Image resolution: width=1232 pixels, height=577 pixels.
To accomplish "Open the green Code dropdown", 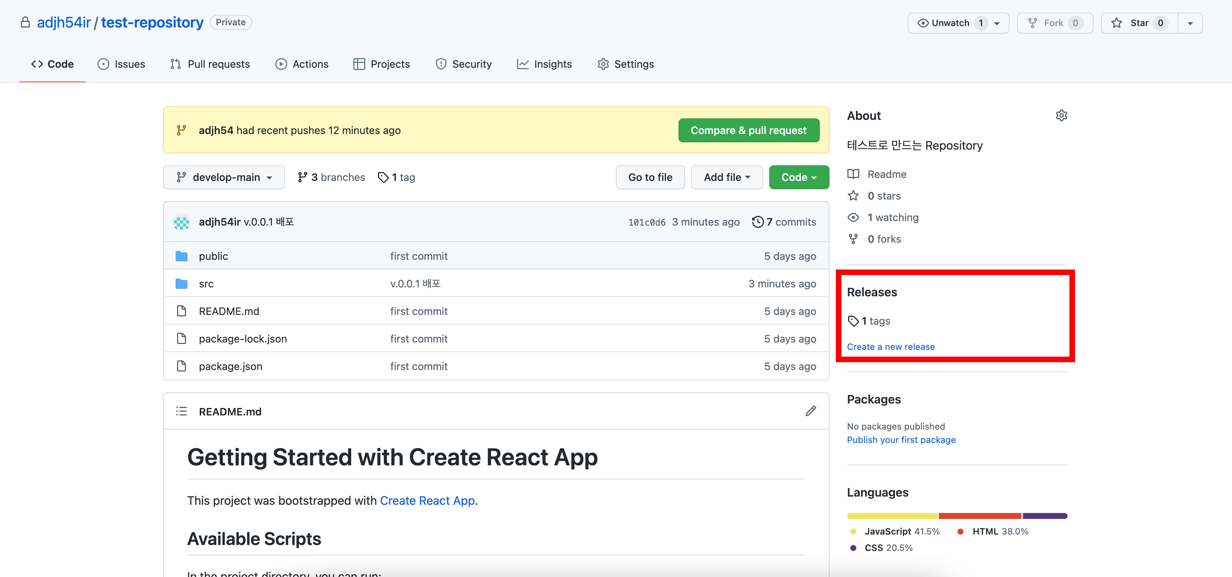I will [x=798, y=177].
